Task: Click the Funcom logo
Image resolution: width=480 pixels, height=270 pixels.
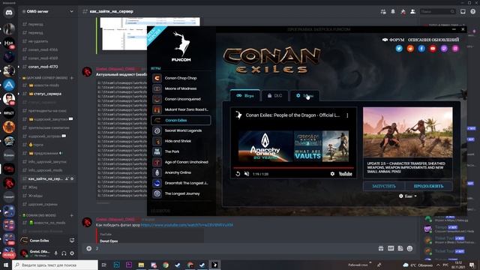Action: (x=181, y=46)
